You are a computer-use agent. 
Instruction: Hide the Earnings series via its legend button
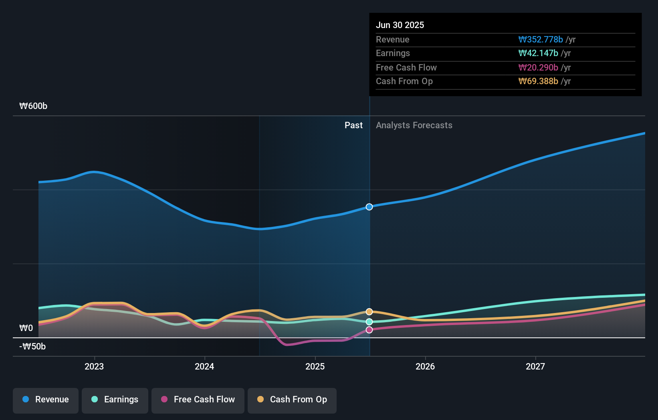[x=115, y=400]
